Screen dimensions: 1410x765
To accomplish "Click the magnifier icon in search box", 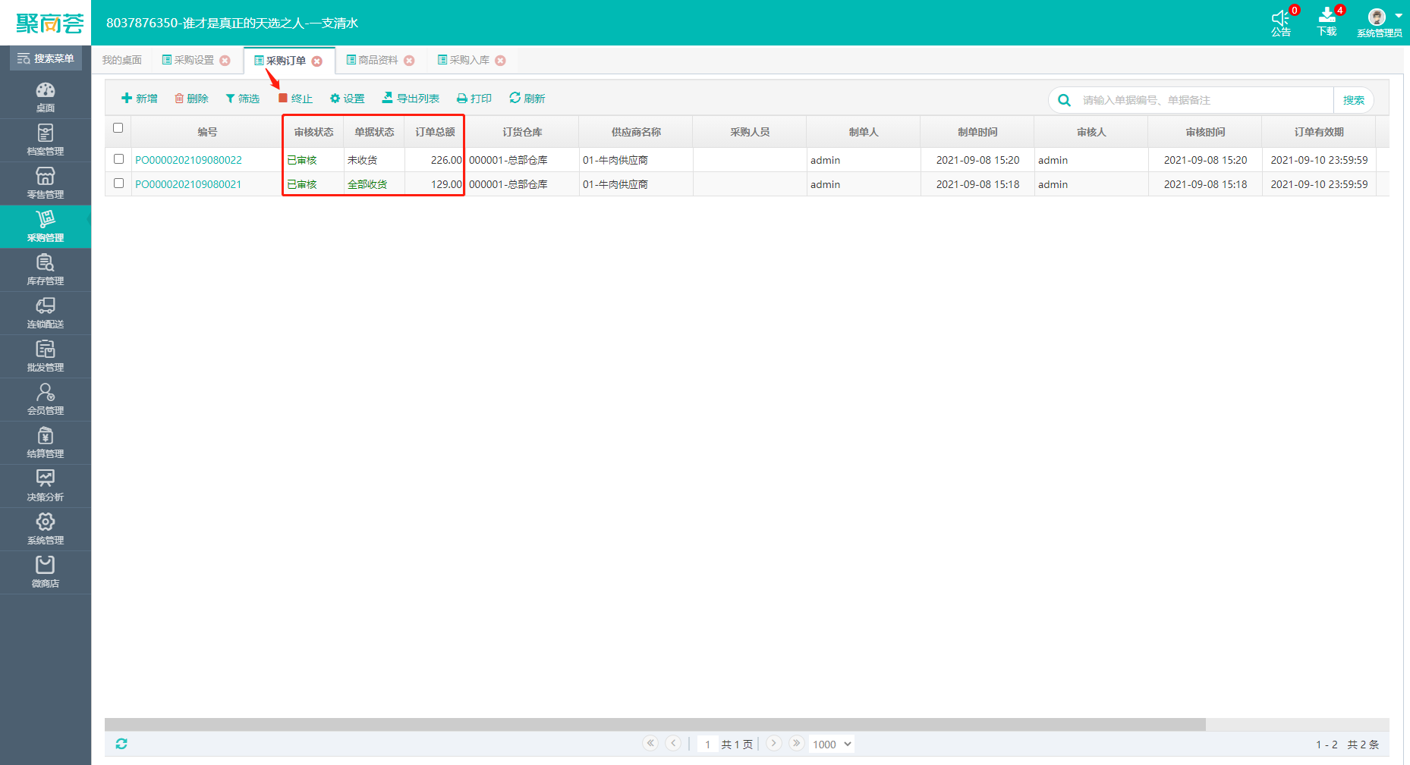I will pyautogui.click(x=1065, y=100).
